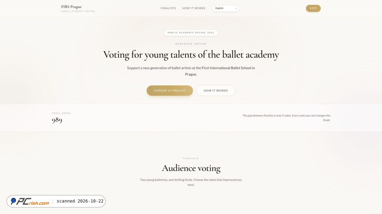
Task: Click the total votes number 989
Action: coord(57,120)
